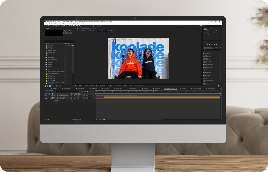Expand Transform property of Image 01

pos(53,100)
